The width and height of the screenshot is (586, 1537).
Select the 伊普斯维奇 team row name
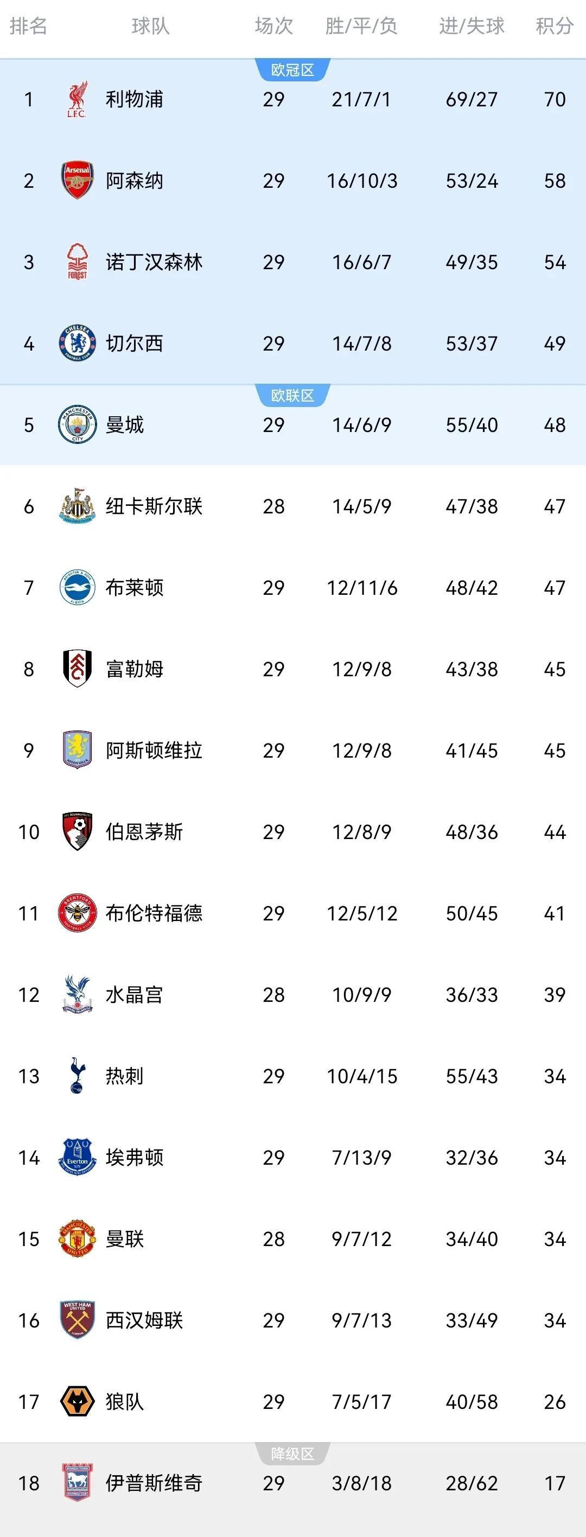click(x=154, y=1483)
